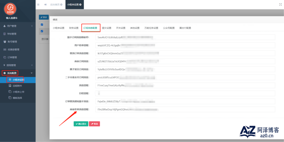Click the green 确认提交 button

coord(81,124)
